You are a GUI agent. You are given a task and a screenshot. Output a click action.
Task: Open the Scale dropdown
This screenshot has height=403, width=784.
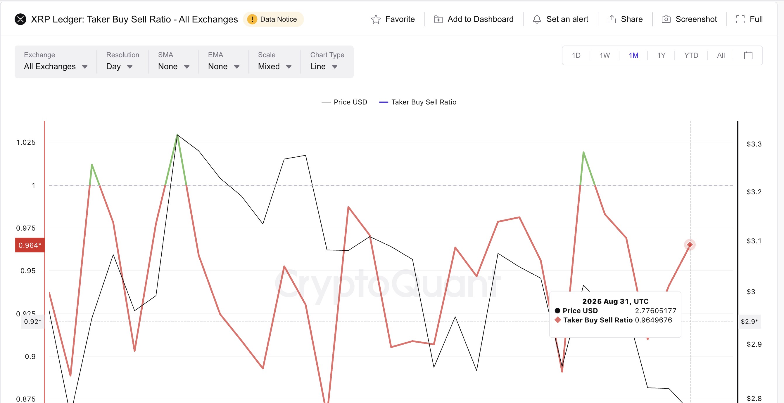274,62
